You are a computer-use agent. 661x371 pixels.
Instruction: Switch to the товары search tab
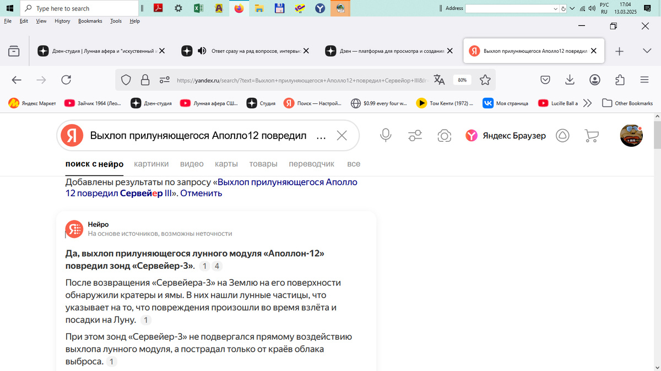tap(263, 164)
